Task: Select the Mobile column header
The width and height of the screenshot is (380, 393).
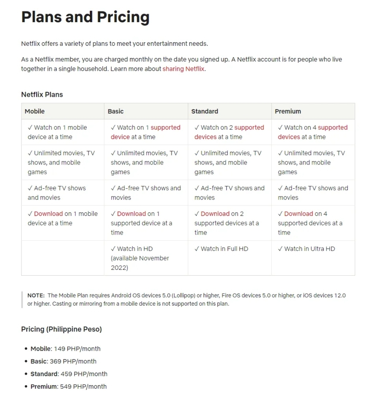Action: pos(63,111)
